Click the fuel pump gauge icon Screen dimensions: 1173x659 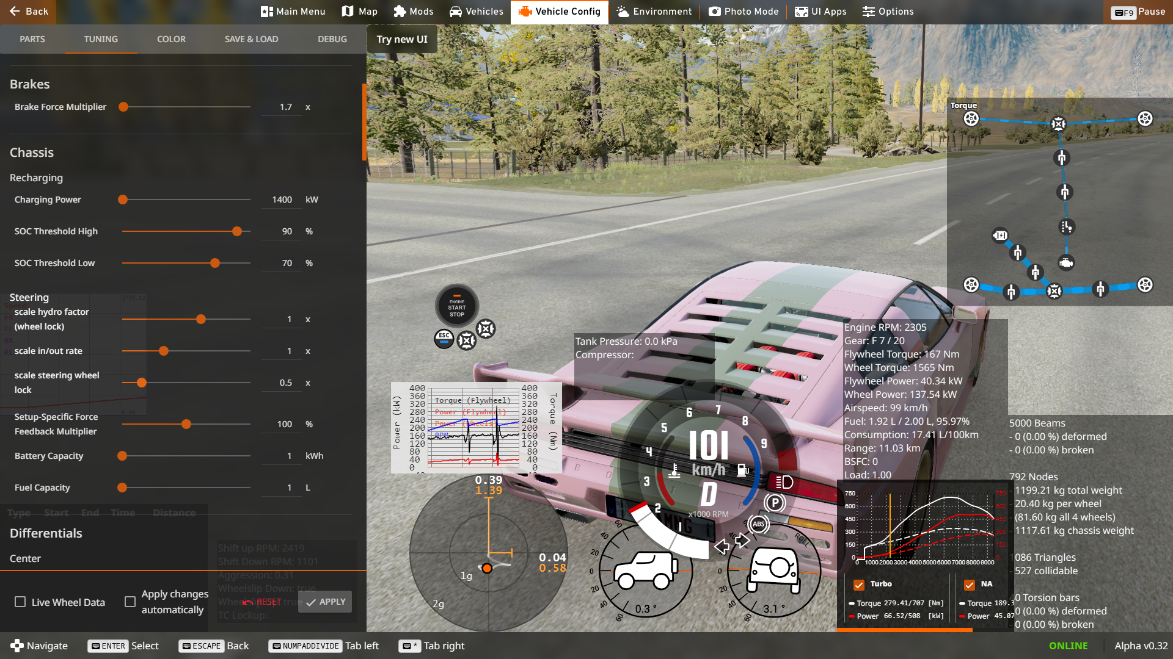[743, 470]
